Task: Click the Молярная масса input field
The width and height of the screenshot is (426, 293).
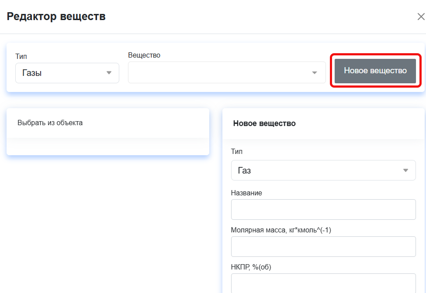Action: click(x=323, y=247)
